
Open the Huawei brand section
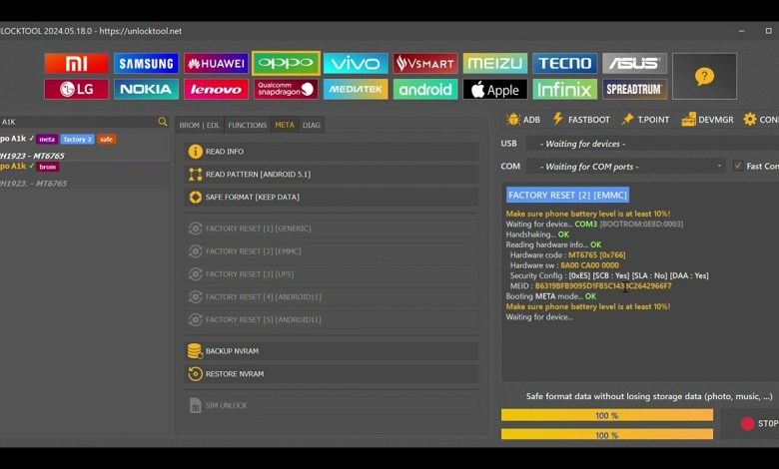(x=216, y=64)
